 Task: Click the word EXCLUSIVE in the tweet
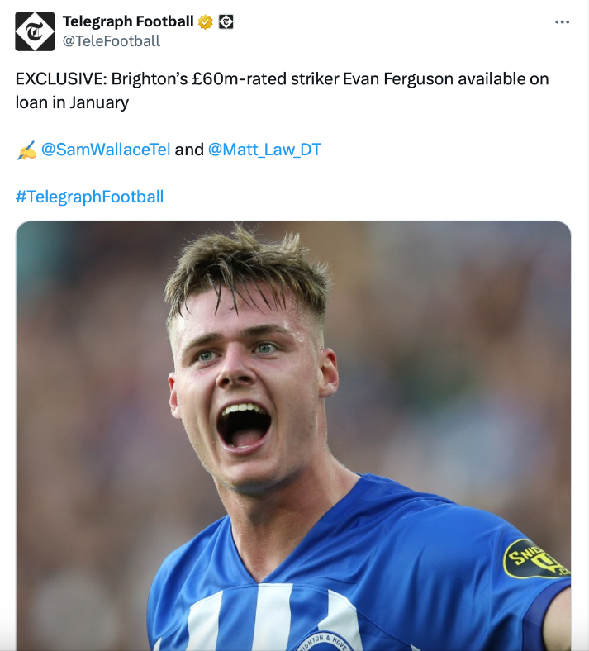point(59,78)
